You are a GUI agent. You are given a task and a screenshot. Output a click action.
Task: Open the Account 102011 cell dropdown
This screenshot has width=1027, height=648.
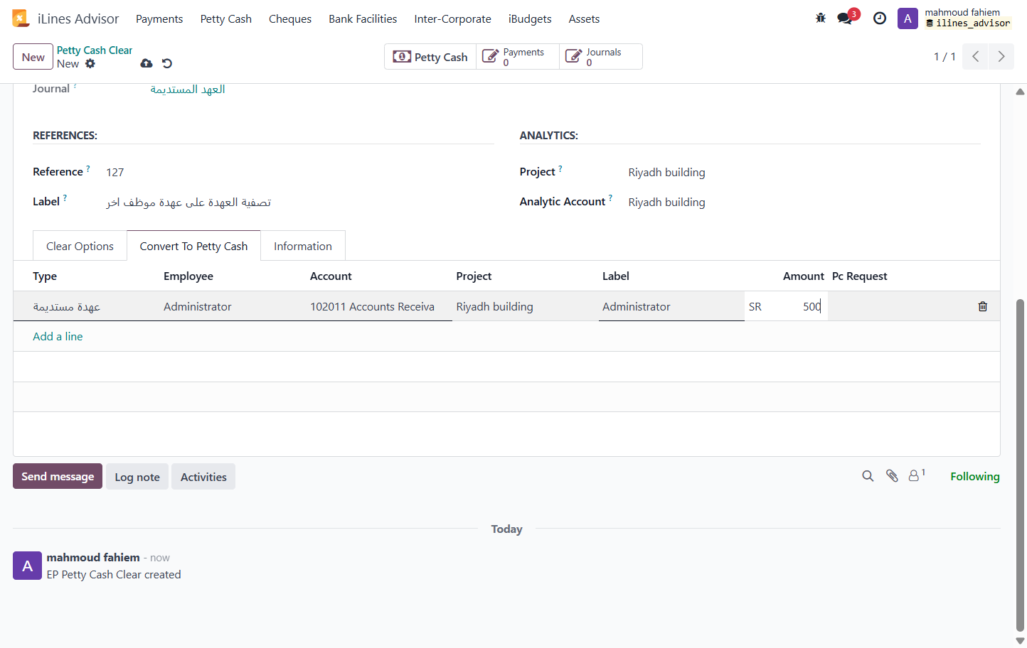(x=379, y=306)
